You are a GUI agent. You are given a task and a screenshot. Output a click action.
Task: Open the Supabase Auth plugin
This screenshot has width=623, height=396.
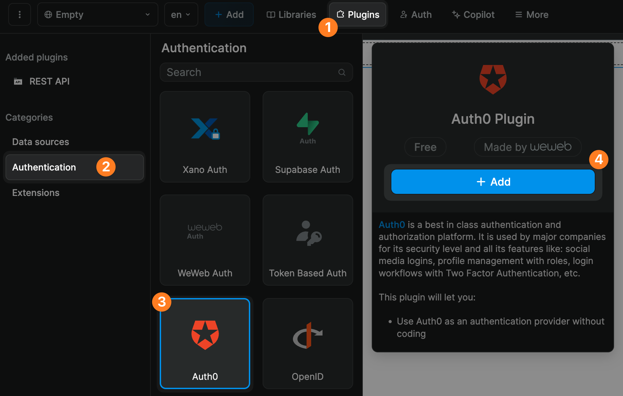coord(307,137)
